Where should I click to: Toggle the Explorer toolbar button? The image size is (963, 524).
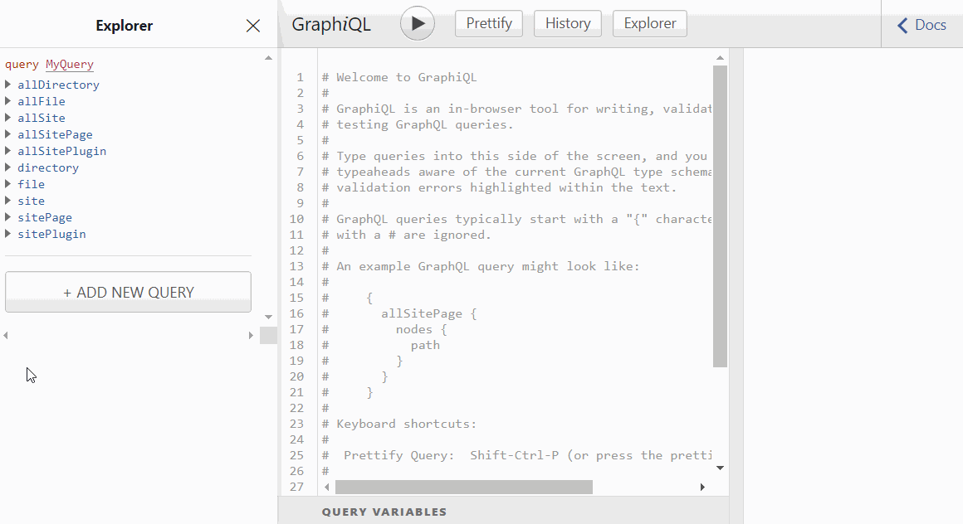650,23
